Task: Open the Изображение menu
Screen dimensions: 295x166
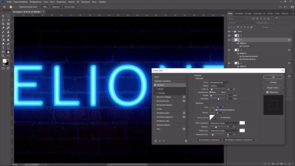Action: pos(35,2)
